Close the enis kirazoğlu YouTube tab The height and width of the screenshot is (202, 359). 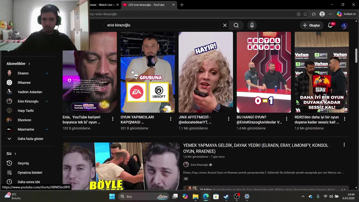[173, 5]
